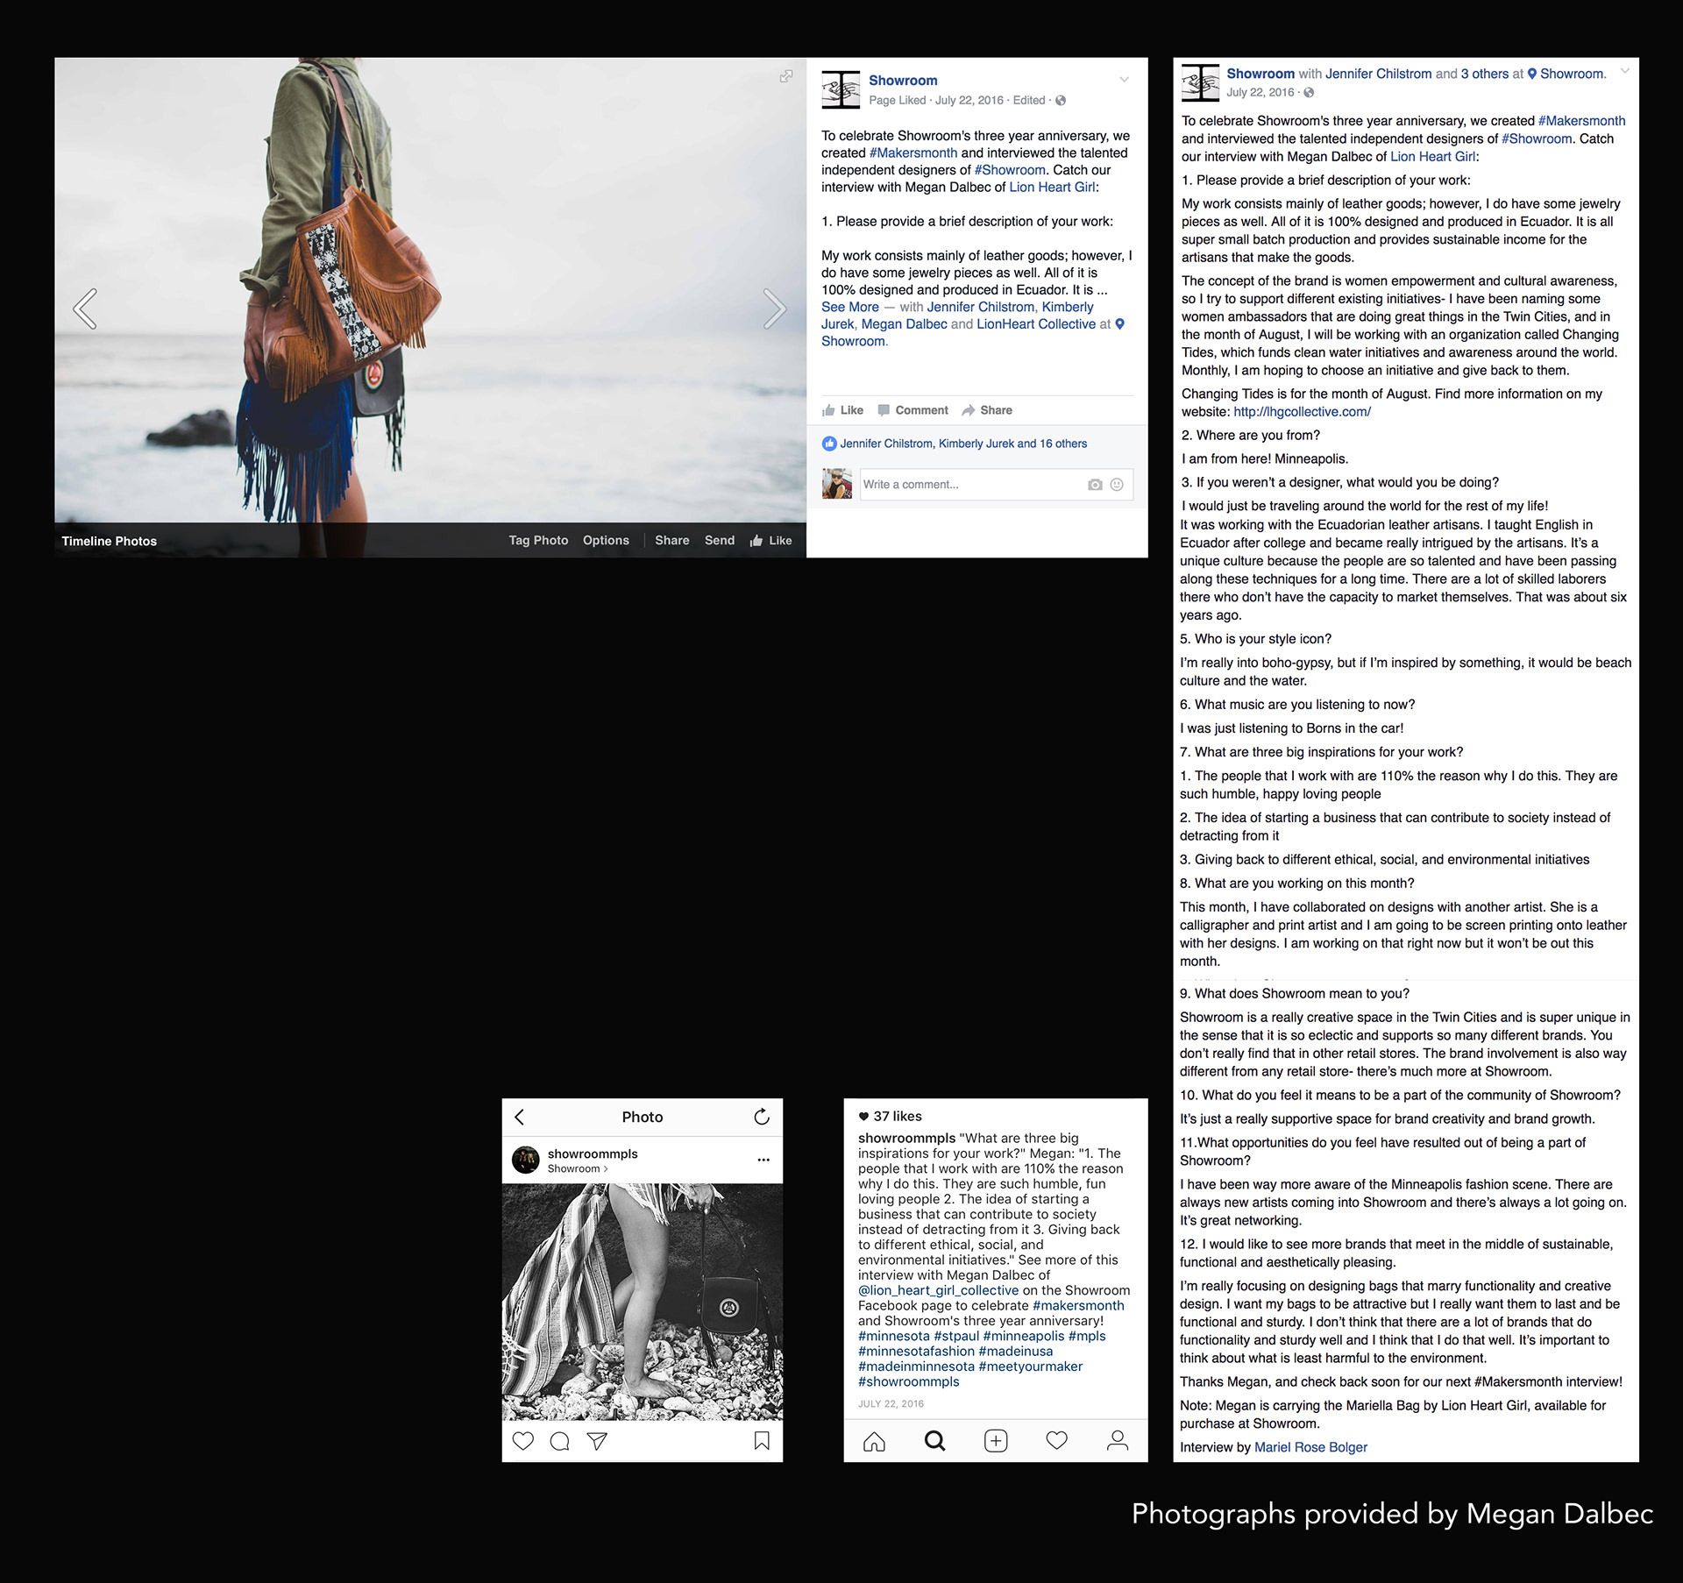Tap heart like icon under Instagram photo
Screen dimensions: 1683x1583
(x=523, y=1441)
